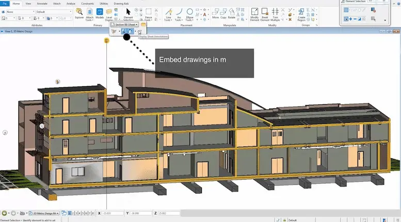
Task: Click the lock icon in status bar
Action: (284, 220)
